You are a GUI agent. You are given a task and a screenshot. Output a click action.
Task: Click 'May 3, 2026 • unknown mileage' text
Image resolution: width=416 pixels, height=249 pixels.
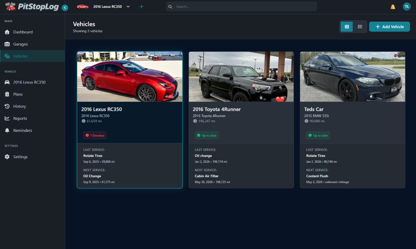(x=327, y=182)
